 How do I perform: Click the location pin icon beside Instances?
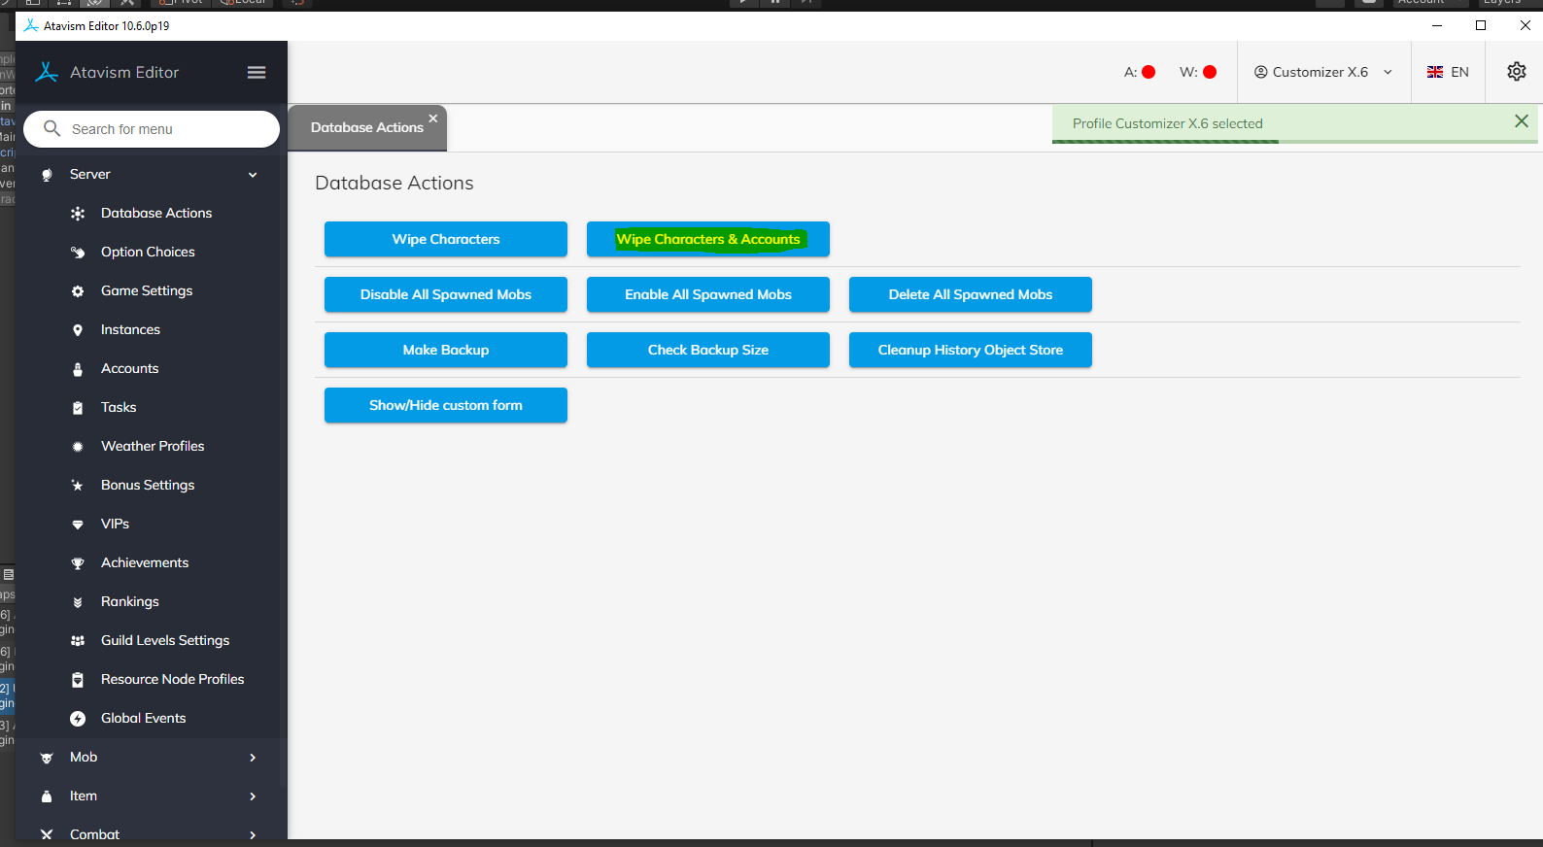tap(78, 330)
